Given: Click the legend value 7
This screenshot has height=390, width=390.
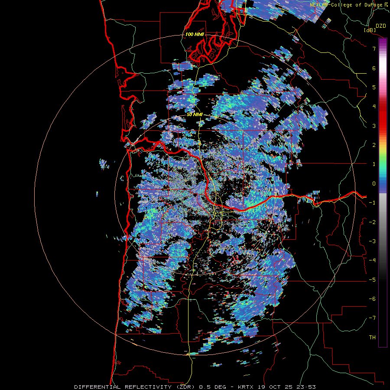Looking at the screenshot, I should 374,49.
